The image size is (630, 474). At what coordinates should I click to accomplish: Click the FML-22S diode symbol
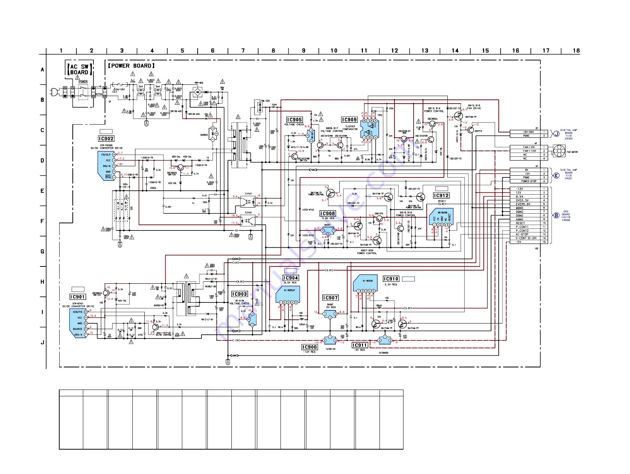(260, 108)
